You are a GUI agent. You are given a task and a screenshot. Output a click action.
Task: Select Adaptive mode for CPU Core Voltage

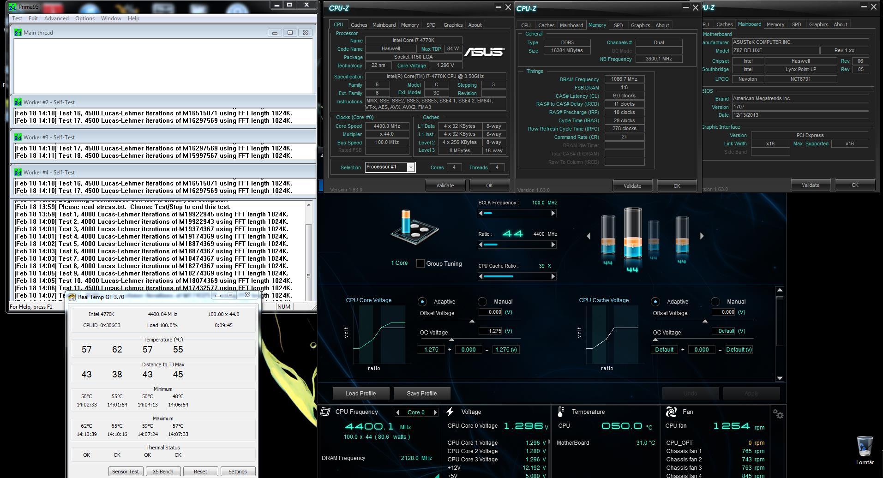click(x=422, y=301)
